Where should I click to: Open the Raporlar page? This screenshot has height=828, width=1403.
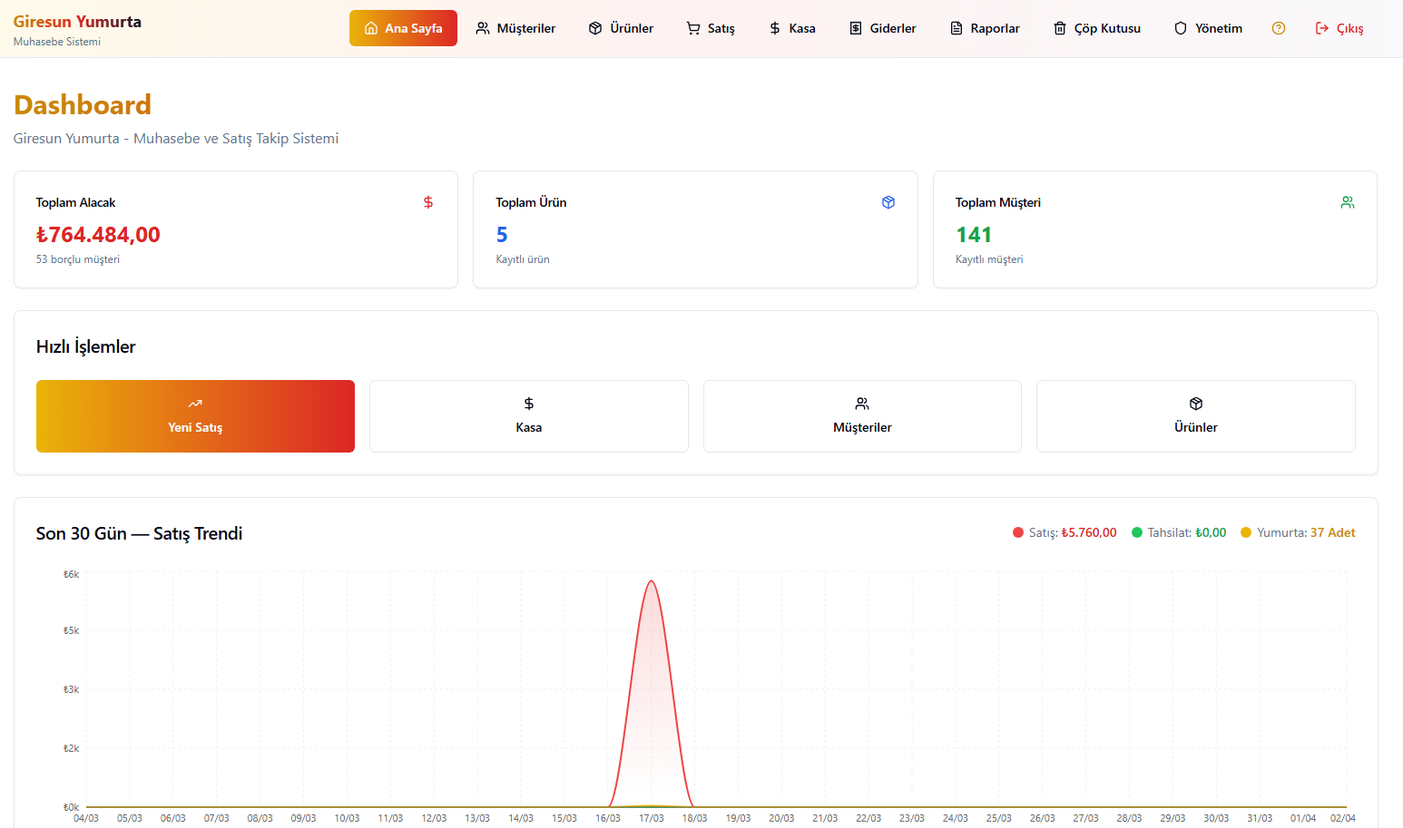(985, 28)
